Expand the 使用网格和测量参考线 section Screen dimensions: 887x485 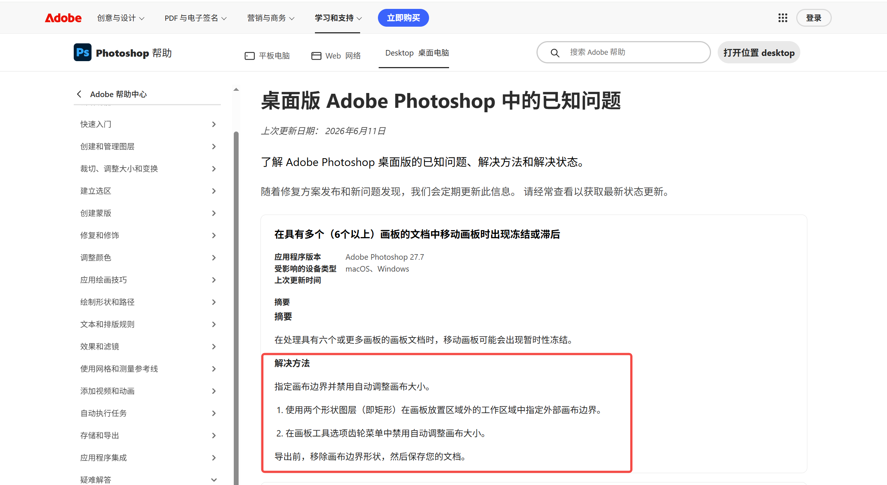point(147,369)
